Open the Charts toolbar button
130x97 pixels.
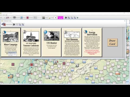point(51,18)
